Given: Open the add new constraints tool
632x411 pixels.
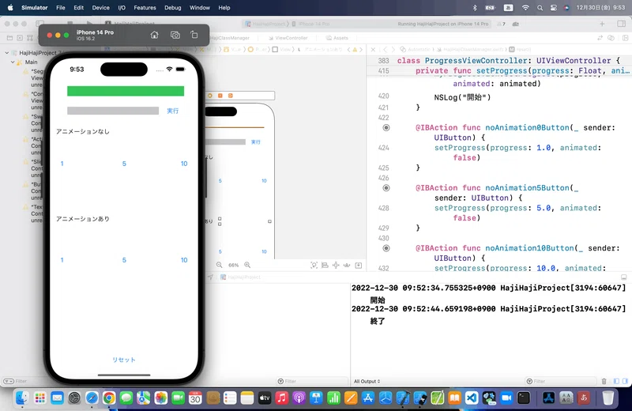Looking at the screenshot, I should pyautogui.click(x=336, y=265).
